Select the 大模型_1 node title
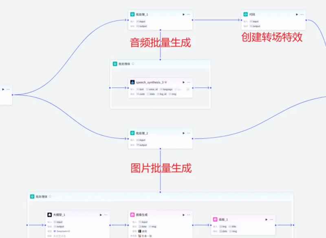 59,215
